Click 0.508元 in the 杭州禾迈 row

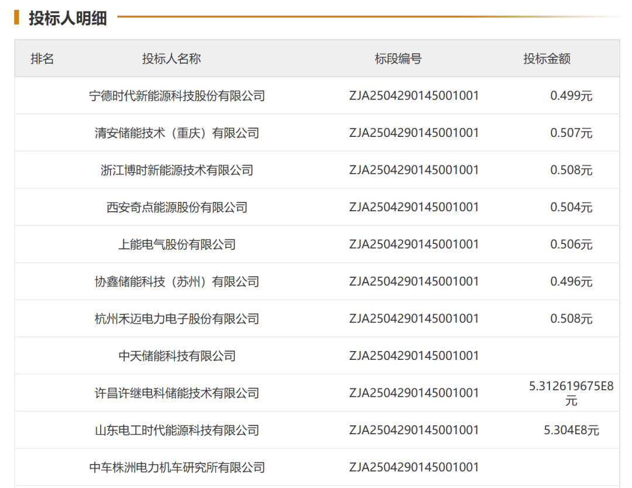(x=571, y=319)
